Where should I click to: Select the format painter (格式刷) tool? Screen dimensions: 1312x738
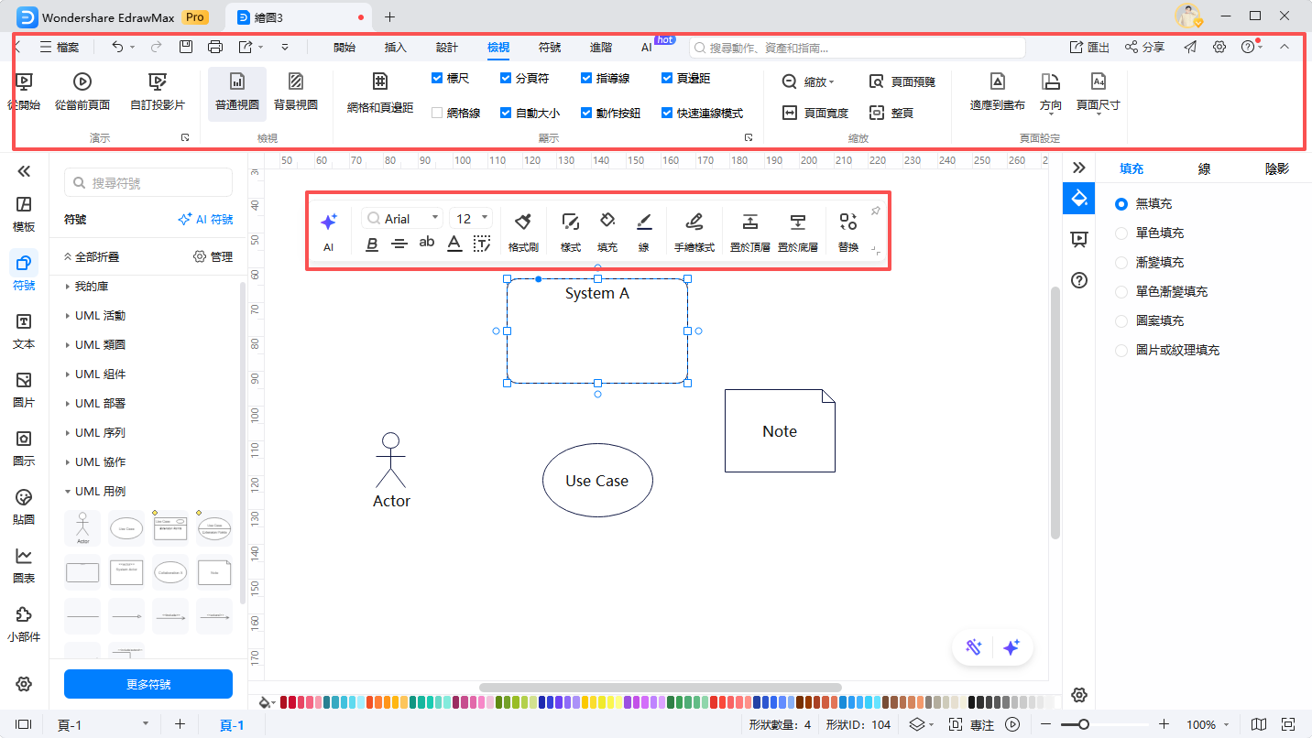point(522,230)
